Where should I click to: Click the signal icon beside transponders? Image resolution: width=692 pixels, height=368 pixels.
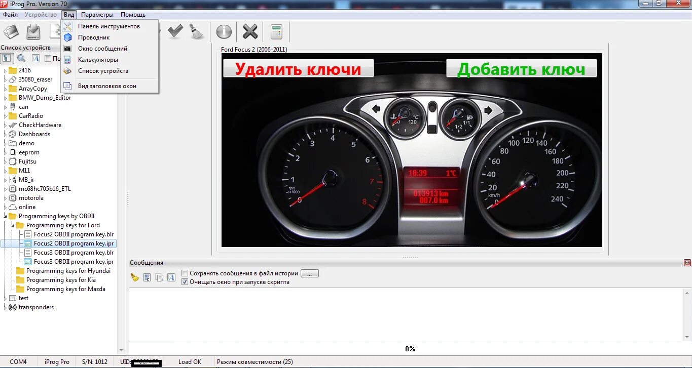(13, 307)
